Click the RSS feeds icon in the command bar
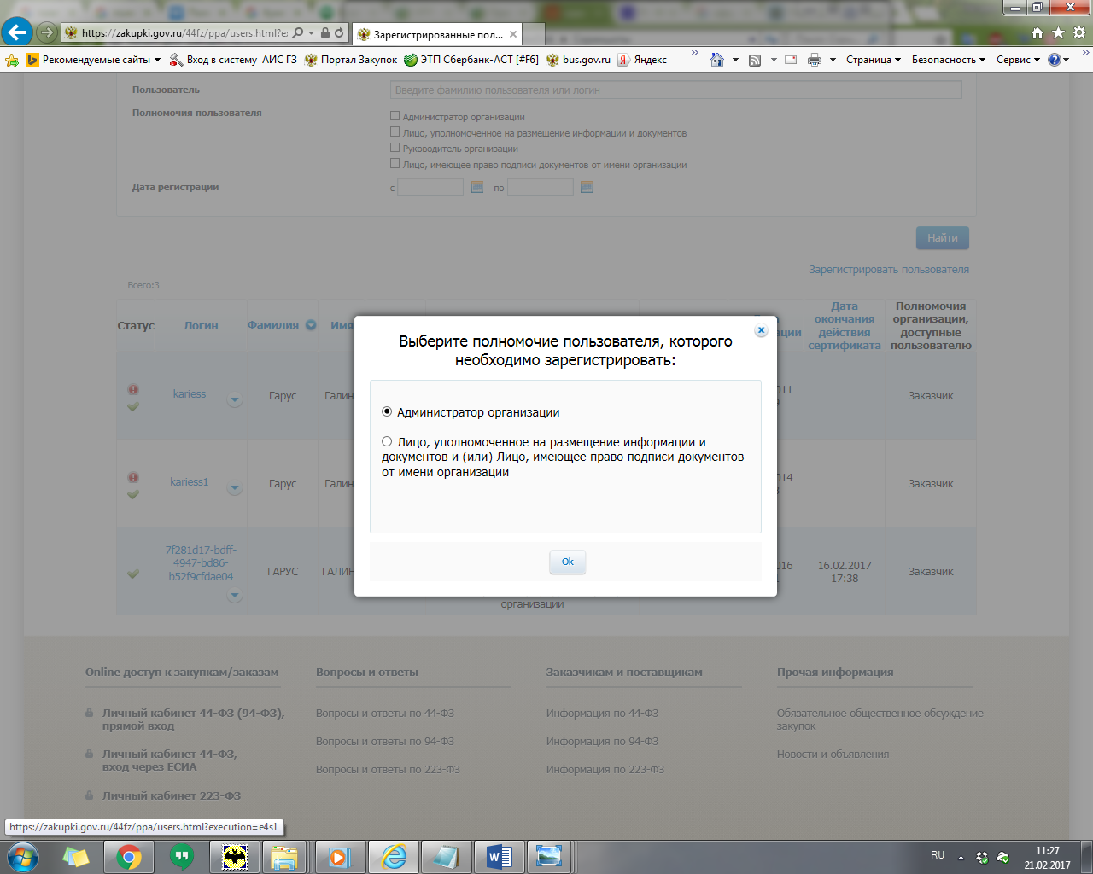The width and height of the screenshot is (1093, 874). (755, 60)
